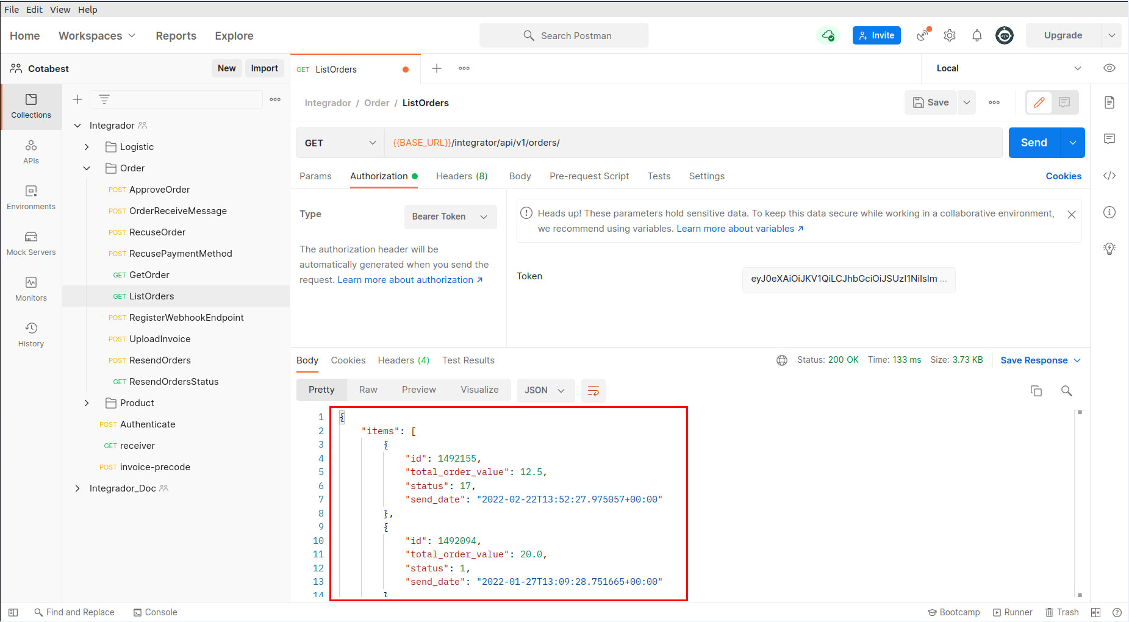Open the request info icon
This screenshot has height=622, width=1129.
point(1109,212)
